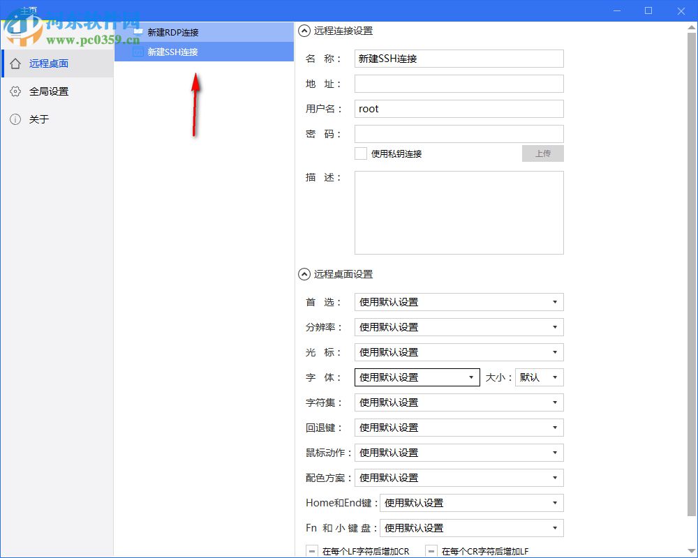Select the home icon next to 远程桌面

click(15, 63)
